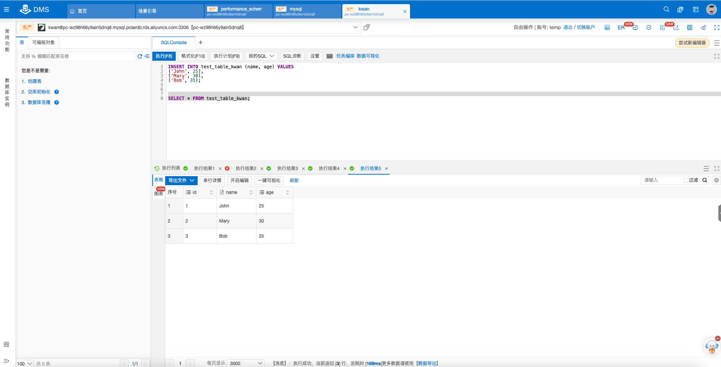Sort by the name column sorter

tap(251, 192)
